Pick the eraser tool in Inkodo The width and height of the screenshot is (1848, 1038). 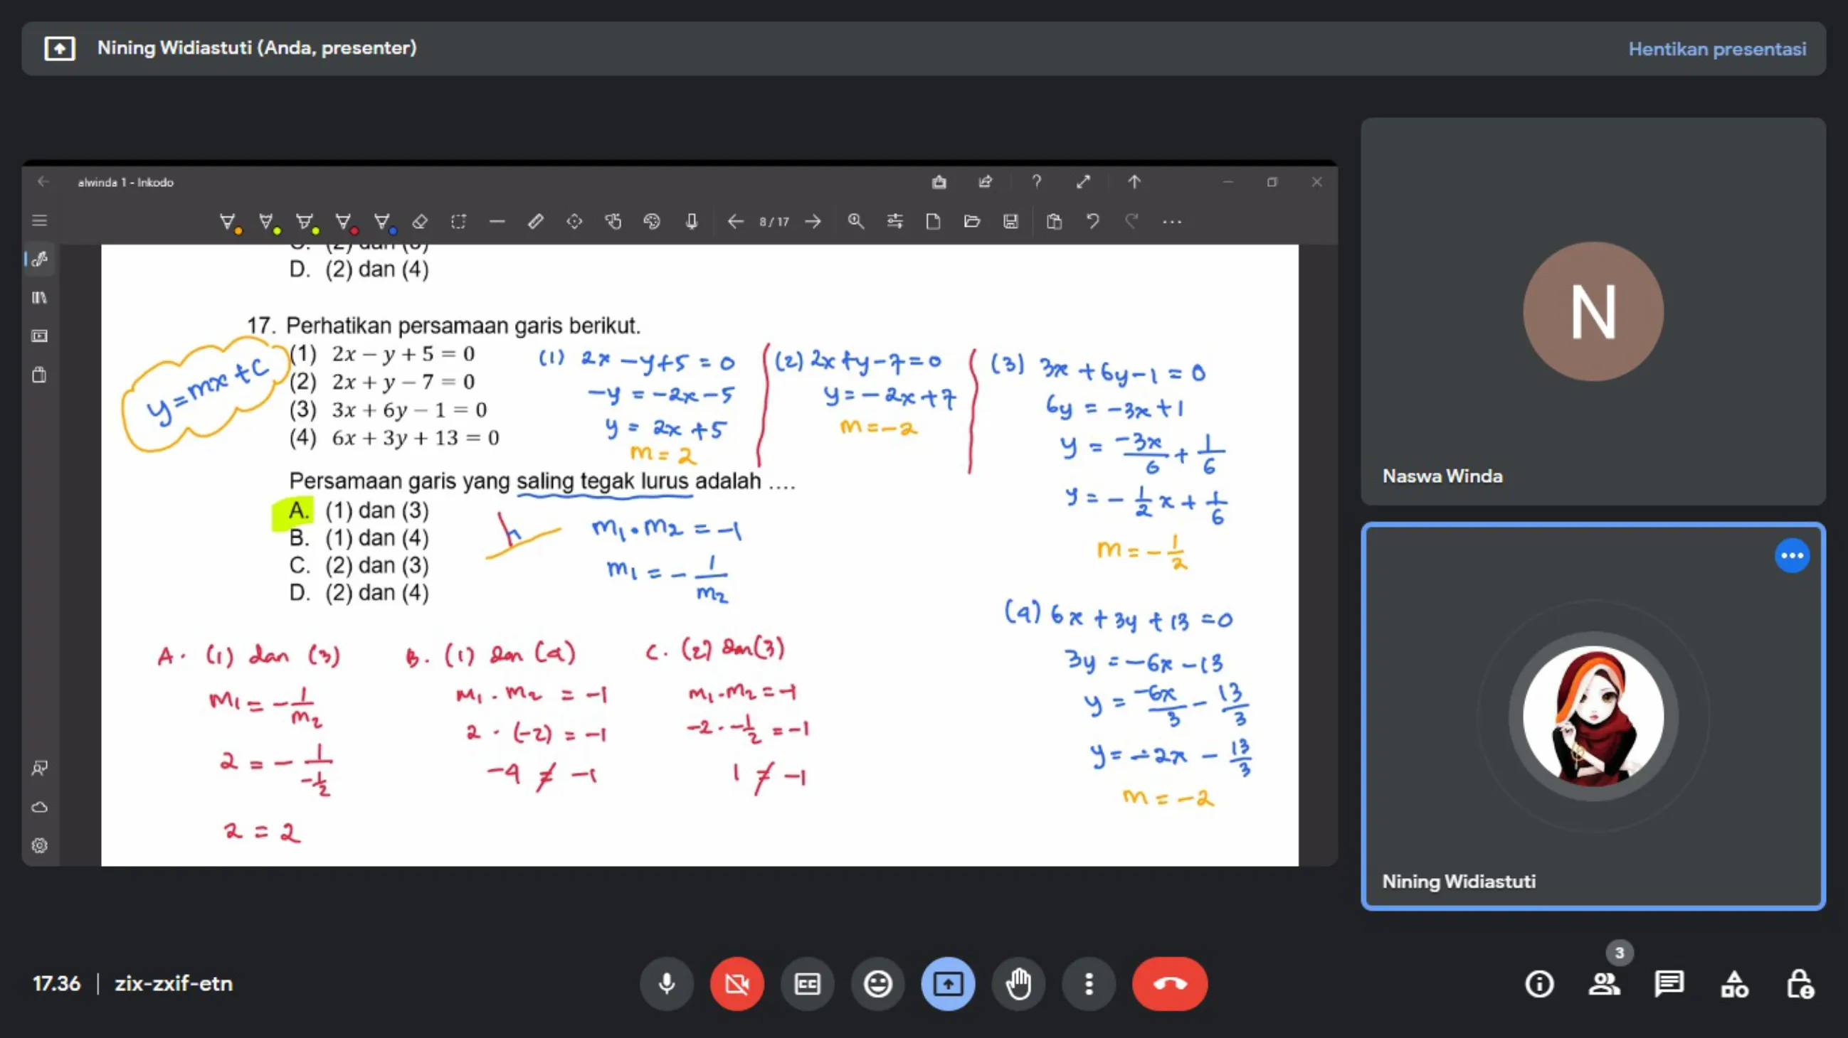point(421,222)
